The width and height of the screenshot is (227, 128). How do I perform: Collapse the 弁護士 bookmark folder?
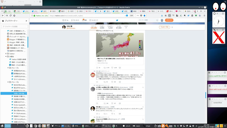pos(6,57)
